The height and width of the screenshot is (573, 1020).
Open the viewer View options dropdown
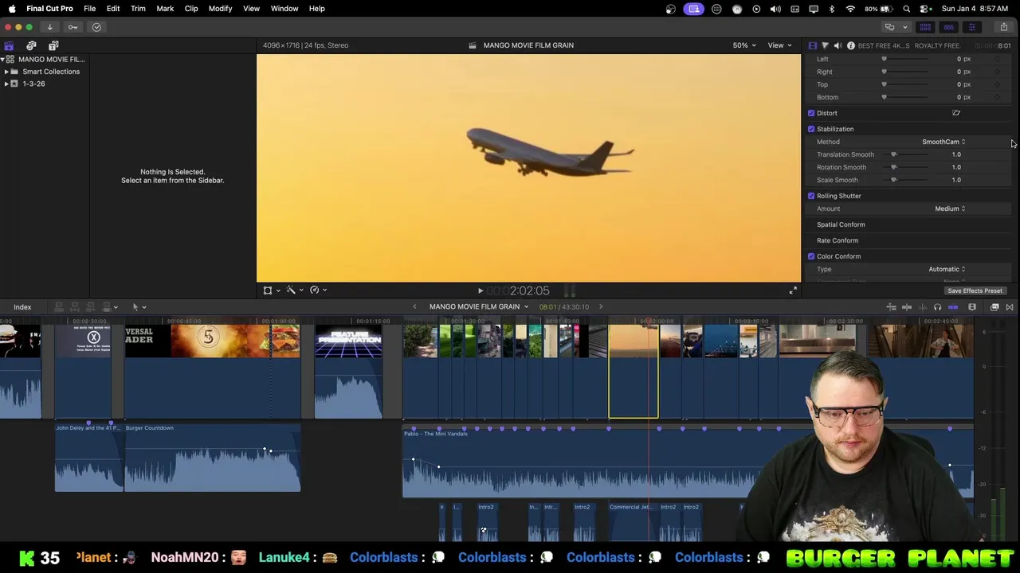[779, 45]
